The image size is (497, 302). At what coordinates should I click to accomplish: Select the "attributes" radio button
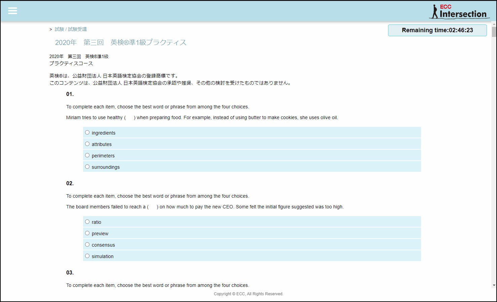(x=87, y=144)
